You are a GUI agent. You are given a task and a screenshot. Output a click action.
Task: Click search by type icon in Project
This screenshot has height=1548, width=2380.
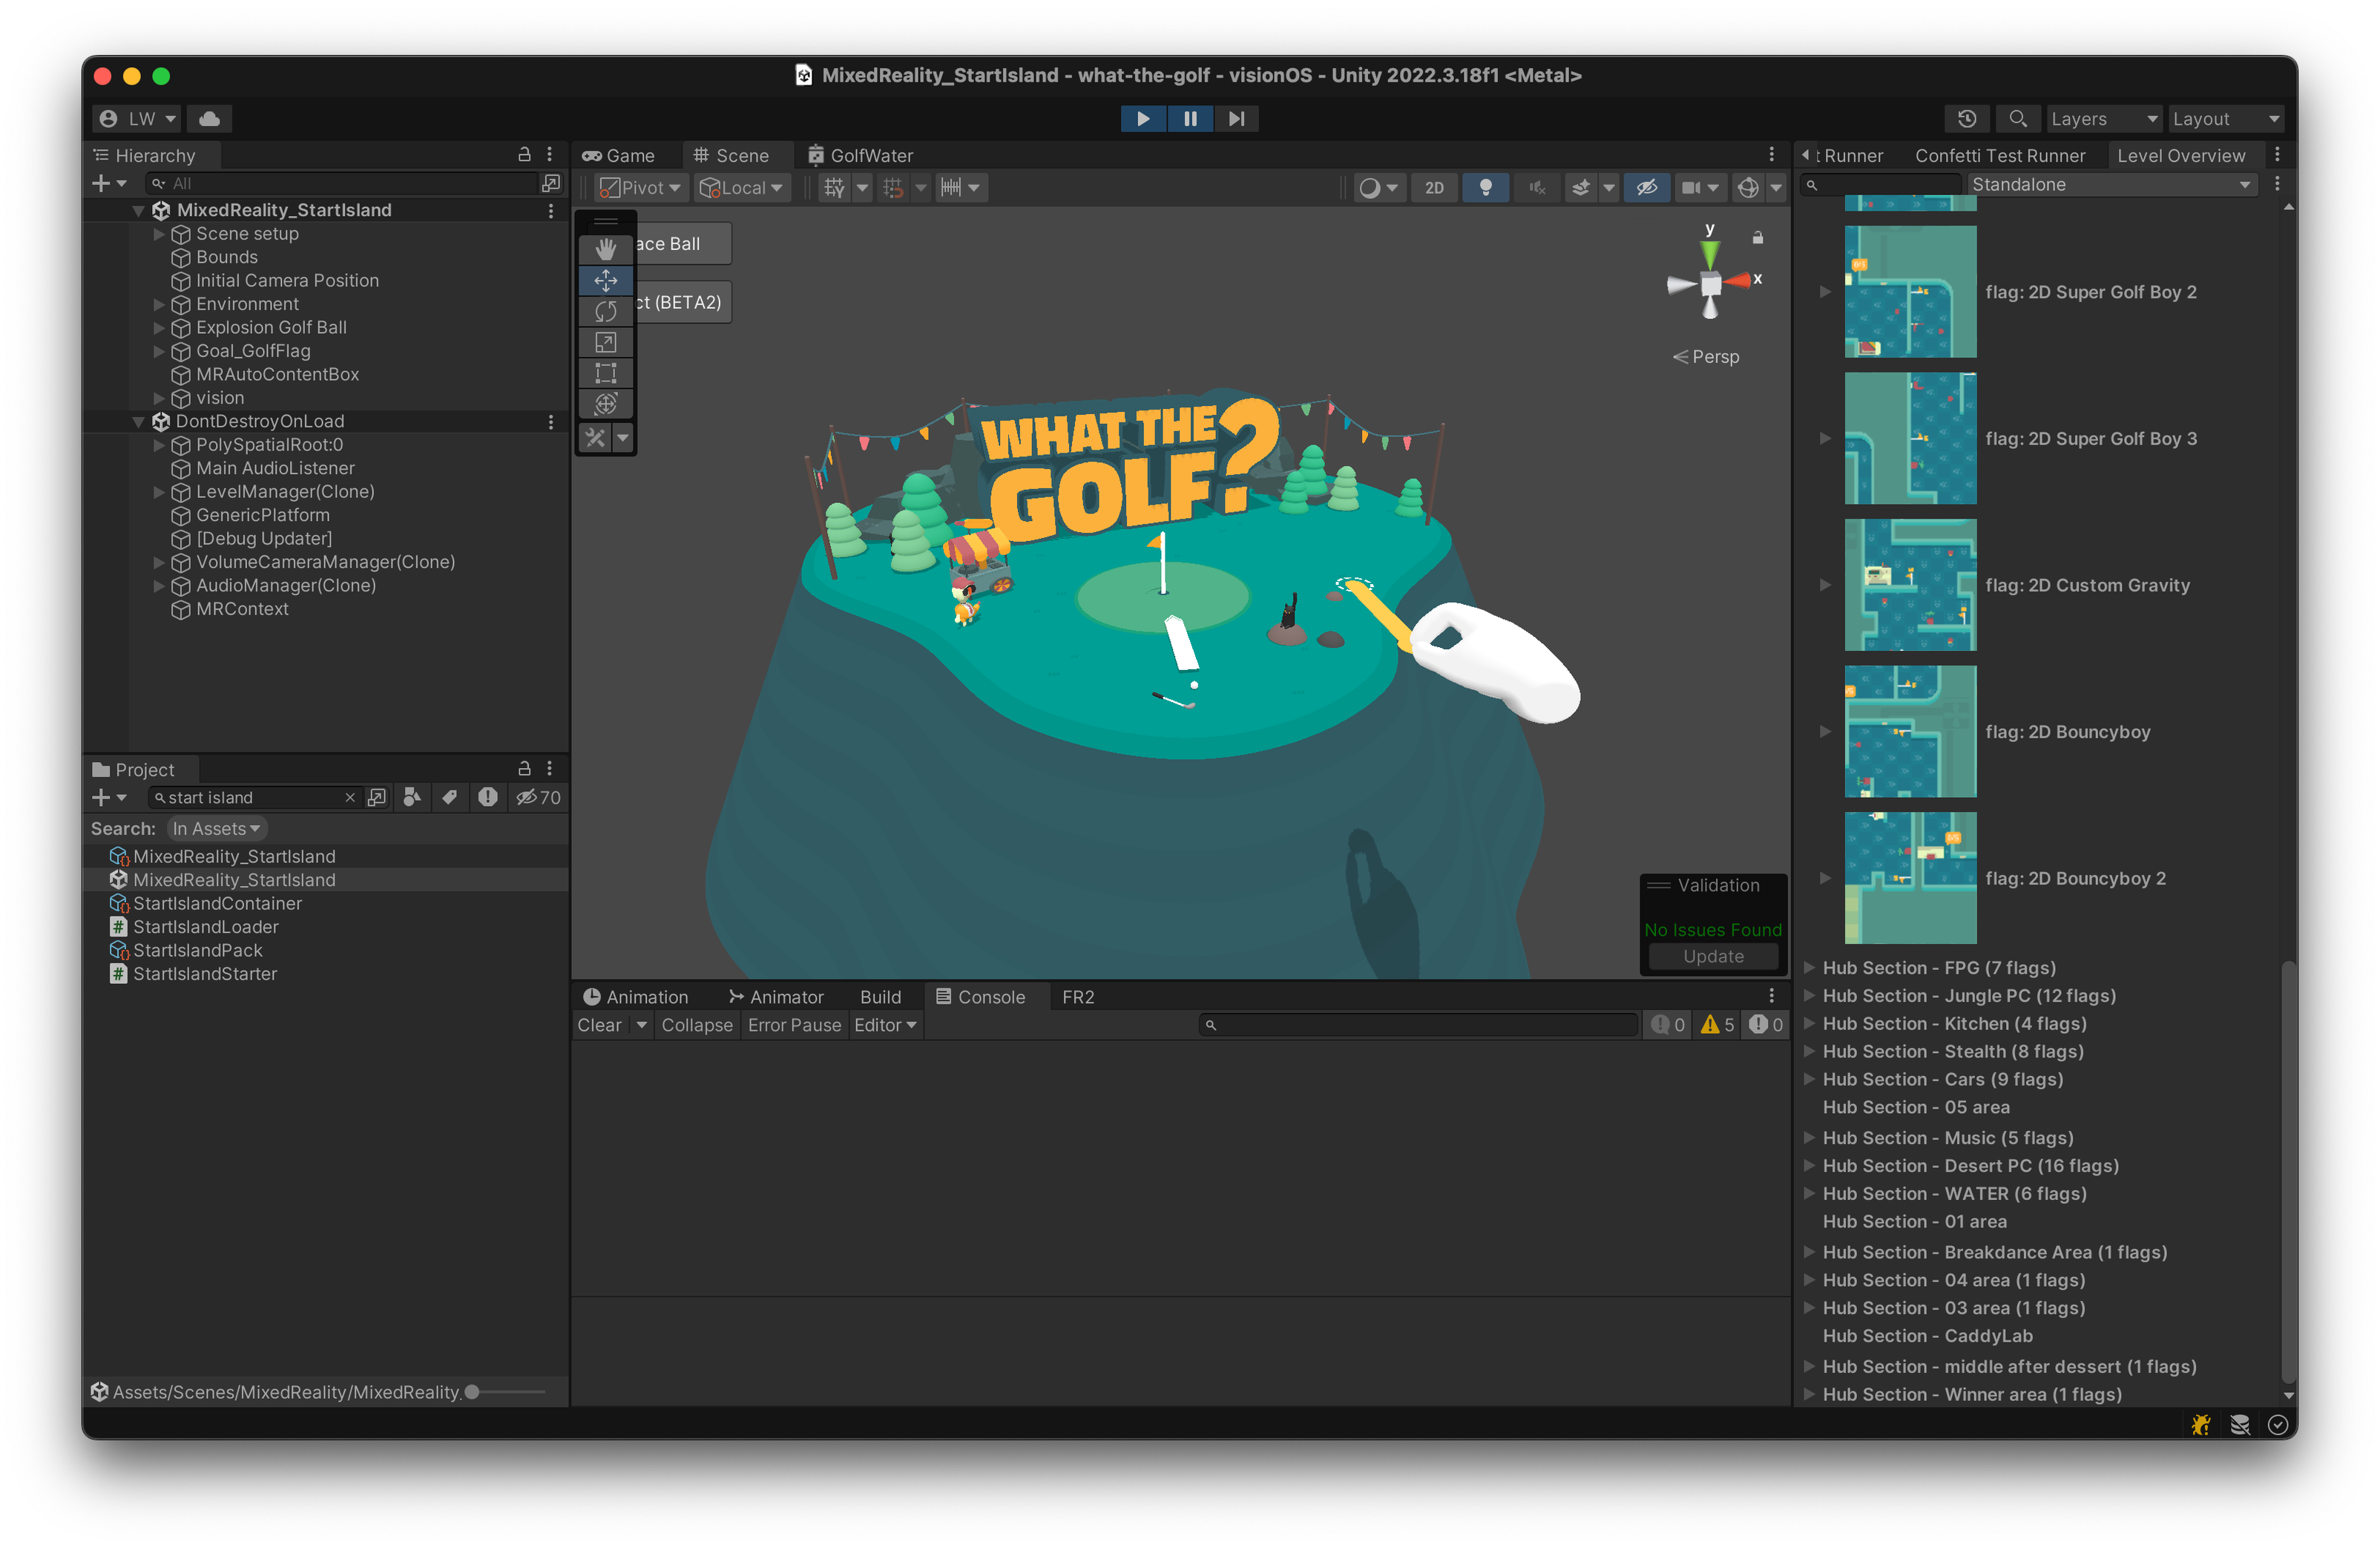(x=412, y=797)
